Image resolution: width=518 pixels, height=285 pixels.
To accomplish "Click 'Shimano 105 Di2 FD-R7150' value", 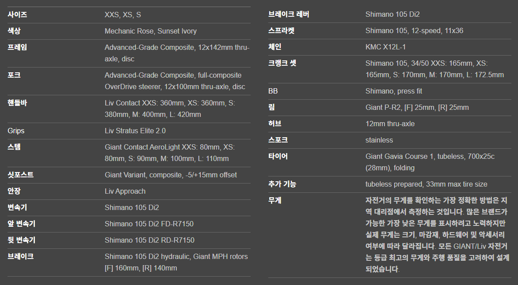I will tap(149, 224).
